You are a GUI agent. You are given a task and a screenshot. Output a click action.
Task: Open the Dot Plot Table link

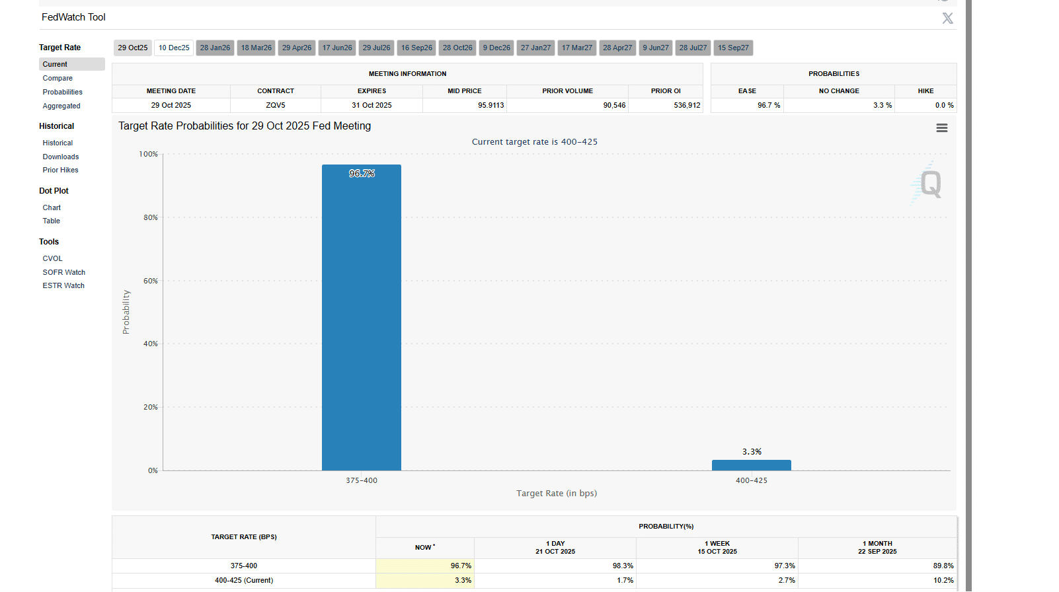click(52, 221)
